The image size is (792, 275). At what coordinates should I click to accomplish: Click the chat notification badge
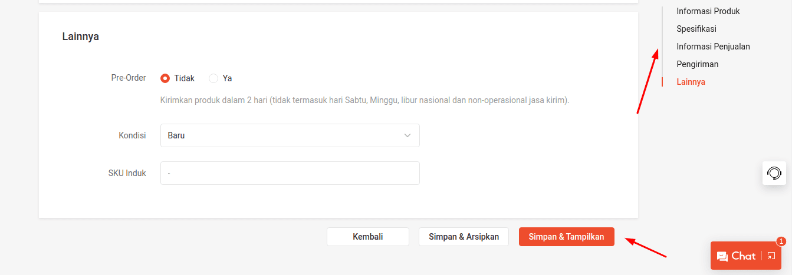point(781,241)
